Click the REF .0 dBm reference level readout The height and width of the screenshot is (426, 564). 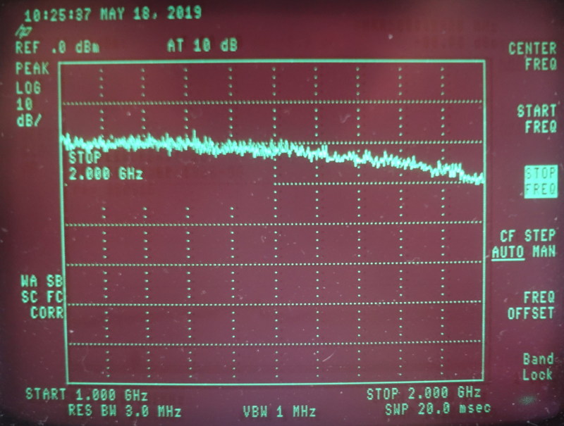[57, 47]
